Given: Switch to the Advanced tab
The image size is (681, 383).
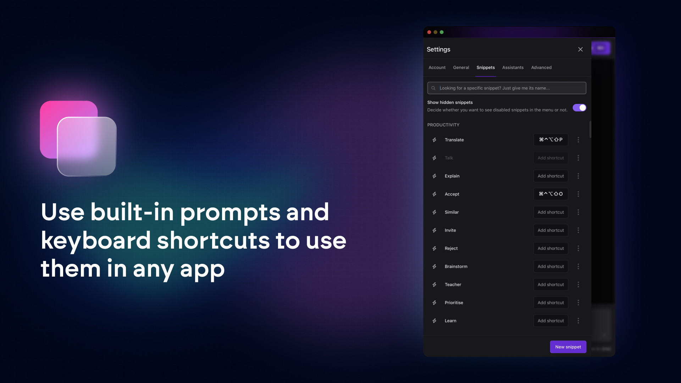Looking at the screenshot, I should 541,67.
